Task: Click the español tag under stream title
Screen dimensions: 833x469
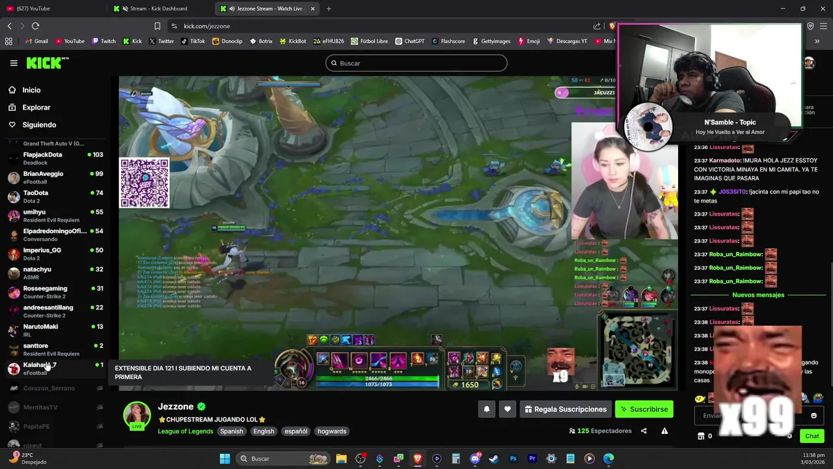Action: coord(295,431)
